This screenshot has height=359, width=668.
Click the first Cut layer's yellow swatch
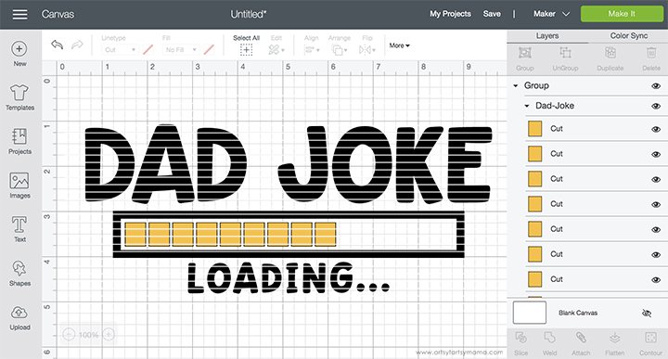point(534,129)
